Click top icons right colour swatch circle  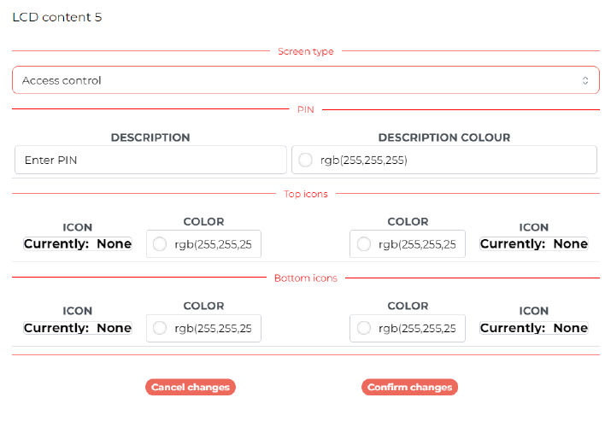[364, 244]
